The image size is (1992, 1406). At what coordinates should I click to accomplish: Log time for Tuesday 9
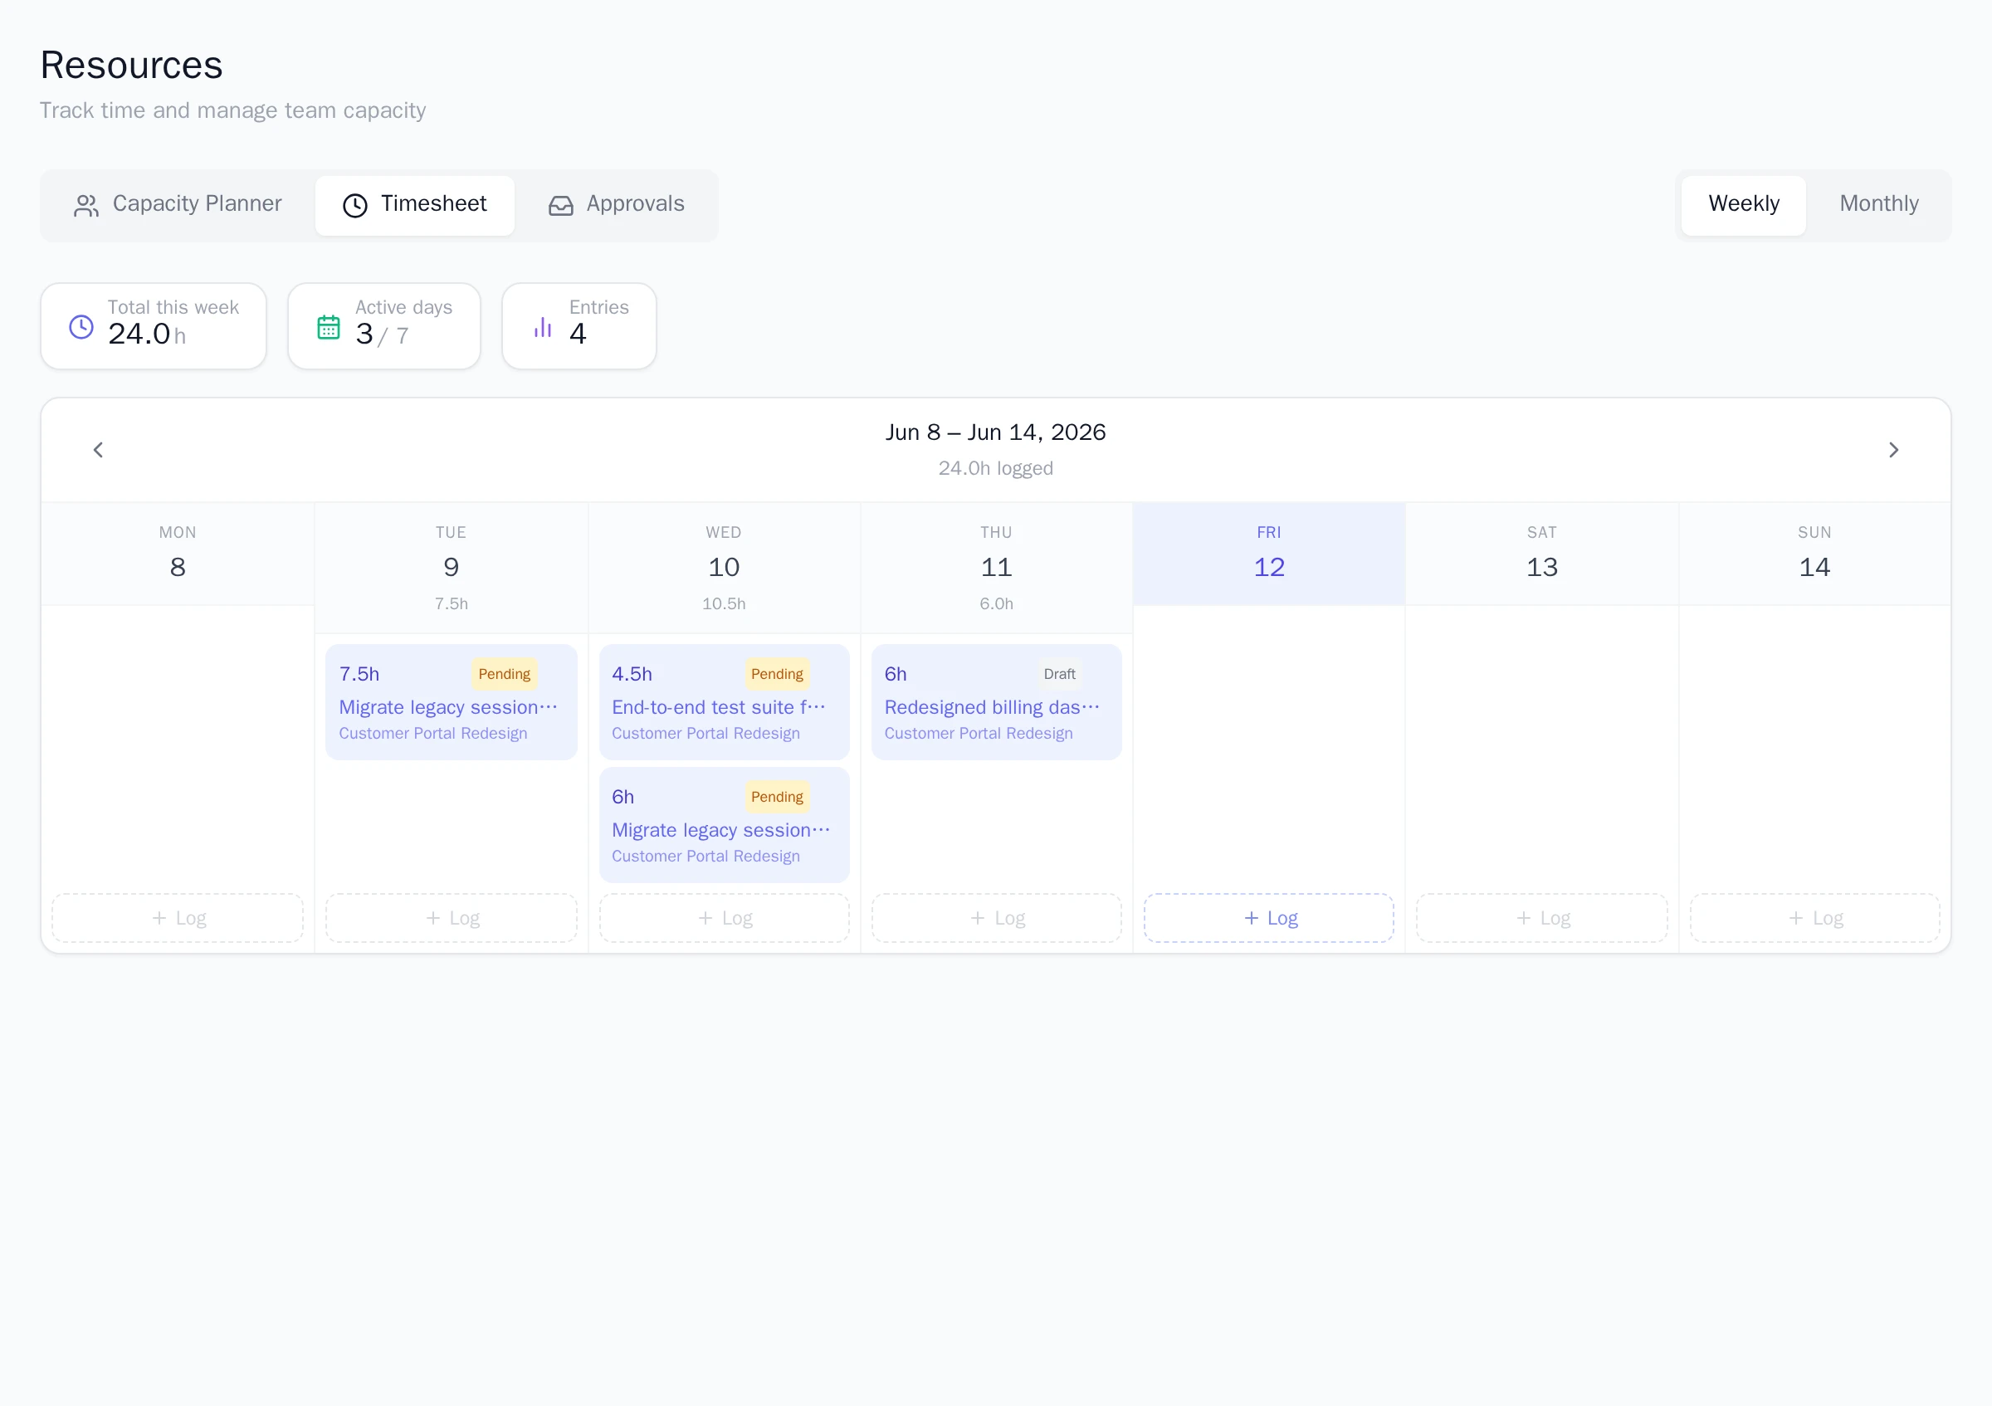point(452,918)
